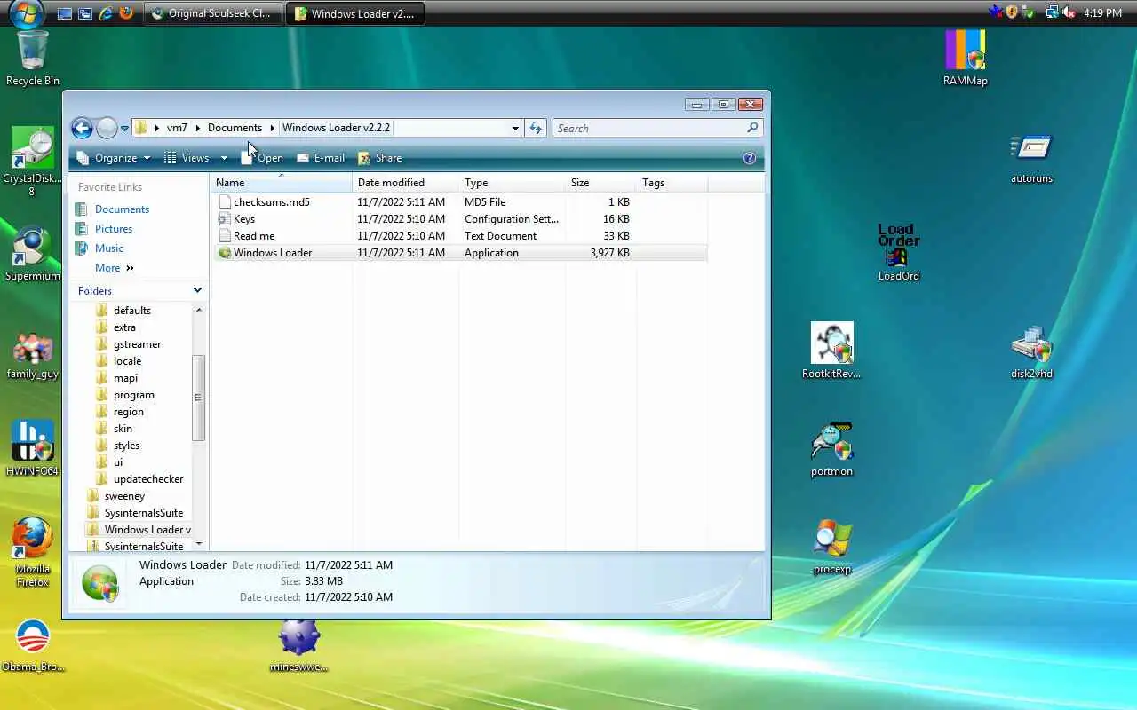Launch CrystalDisk desktop shortcut

[x=33, y=160]
